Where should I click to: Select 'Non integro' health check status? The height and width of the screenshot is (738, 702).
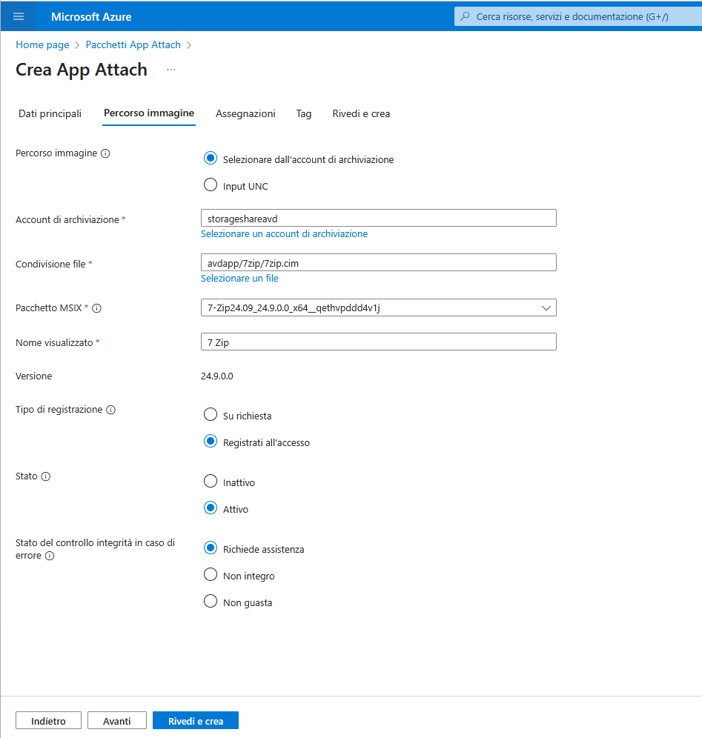point(211,575)
